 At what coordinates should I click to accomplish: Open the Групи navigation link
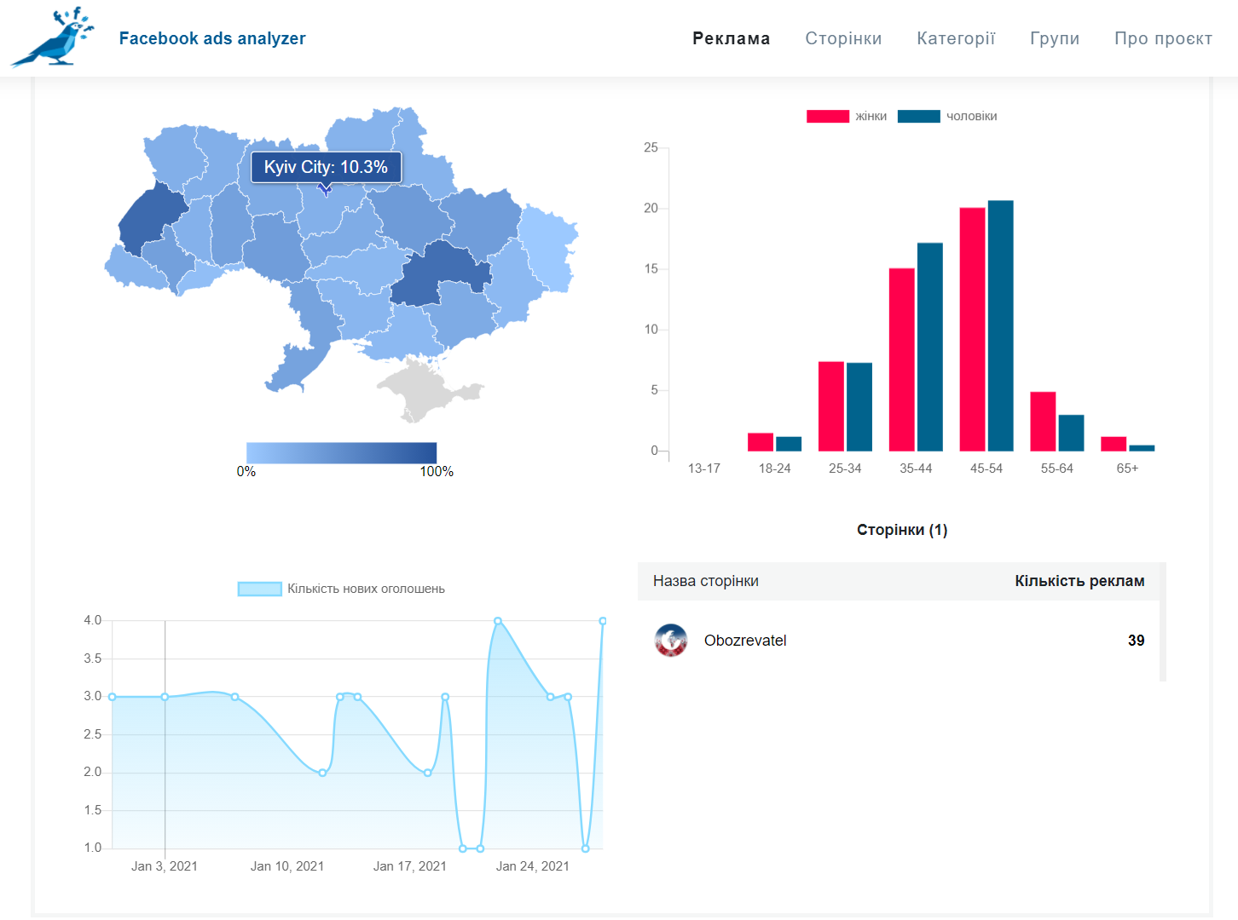click(1055, 38)
